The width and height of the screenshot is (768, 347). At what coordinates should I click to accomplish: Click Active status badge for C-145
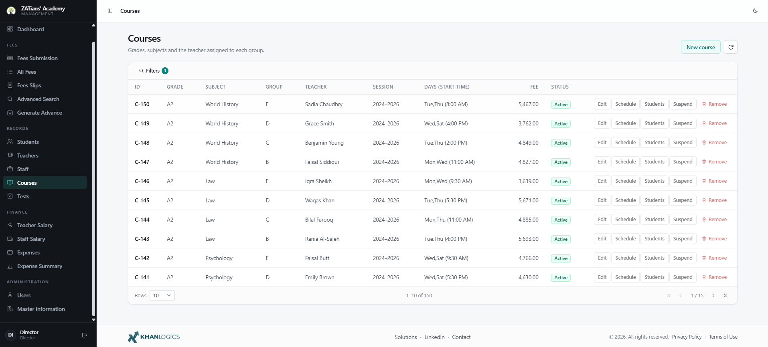tap(561, 201)
